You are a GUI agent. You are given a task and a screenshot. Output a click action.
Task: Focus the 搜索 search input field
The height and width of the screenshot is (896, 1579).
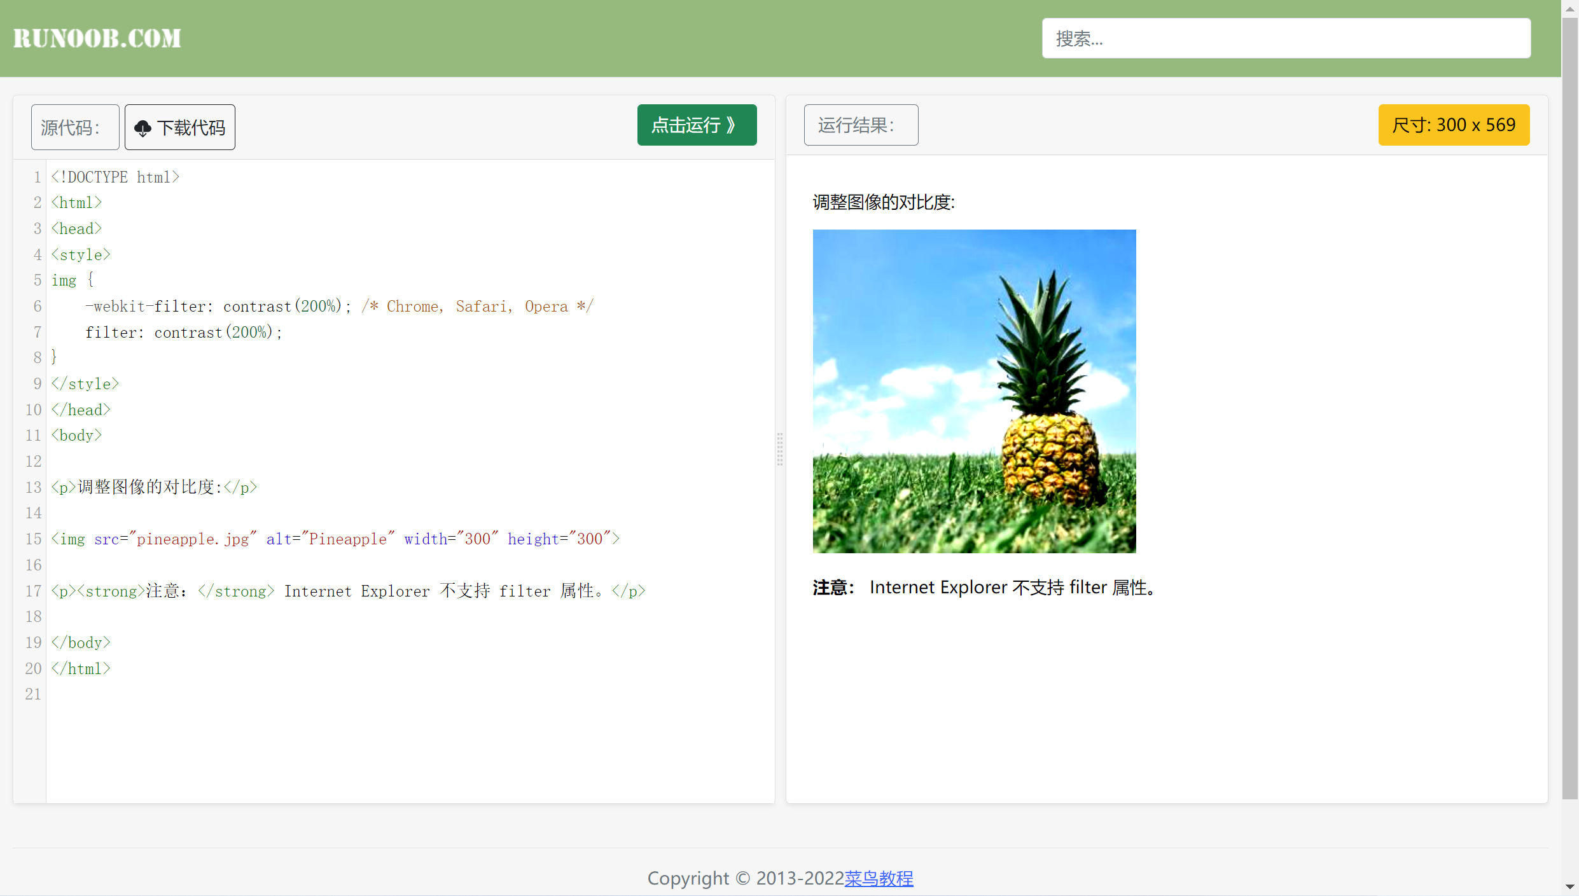click(x=1286, y=38)
